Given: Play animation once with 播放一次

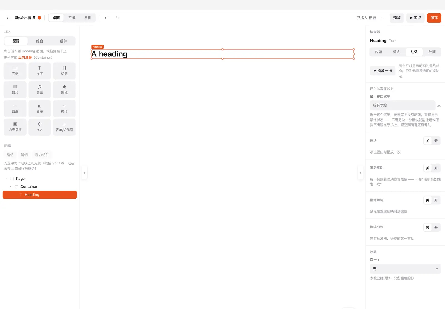Looking at the screenshot, I should [x=383, y=71].
